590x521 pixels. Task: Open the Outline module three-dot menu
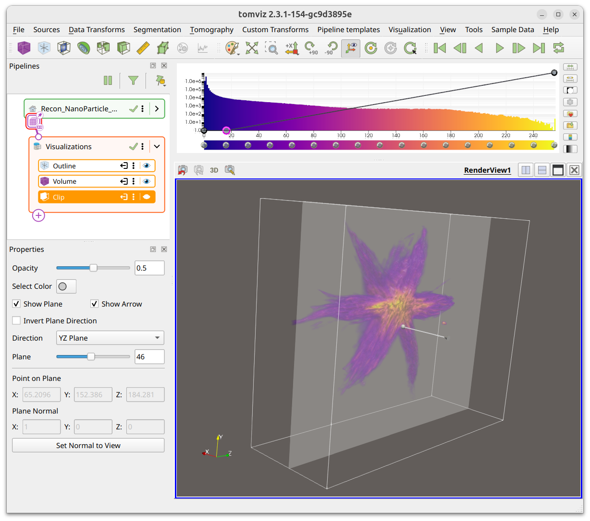pos(134,166)
